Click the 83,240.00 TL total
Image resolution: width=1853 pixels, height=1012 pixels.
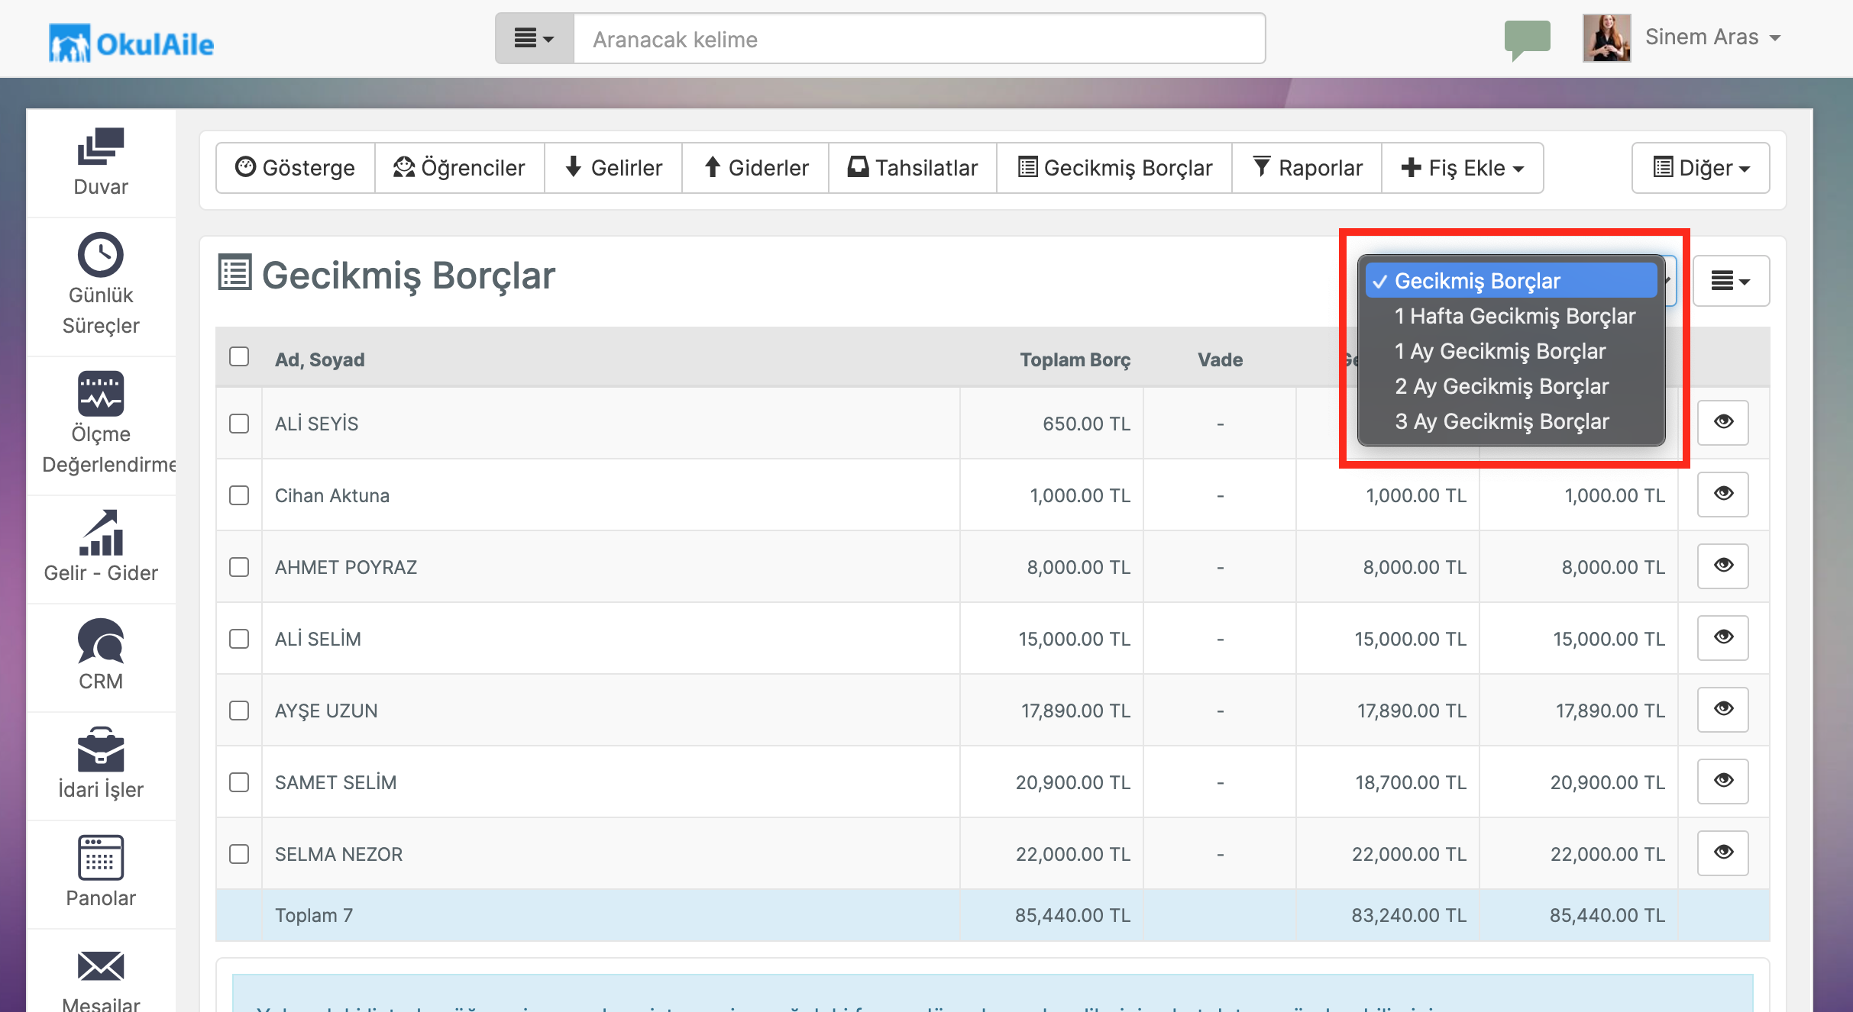(1408, 915)
